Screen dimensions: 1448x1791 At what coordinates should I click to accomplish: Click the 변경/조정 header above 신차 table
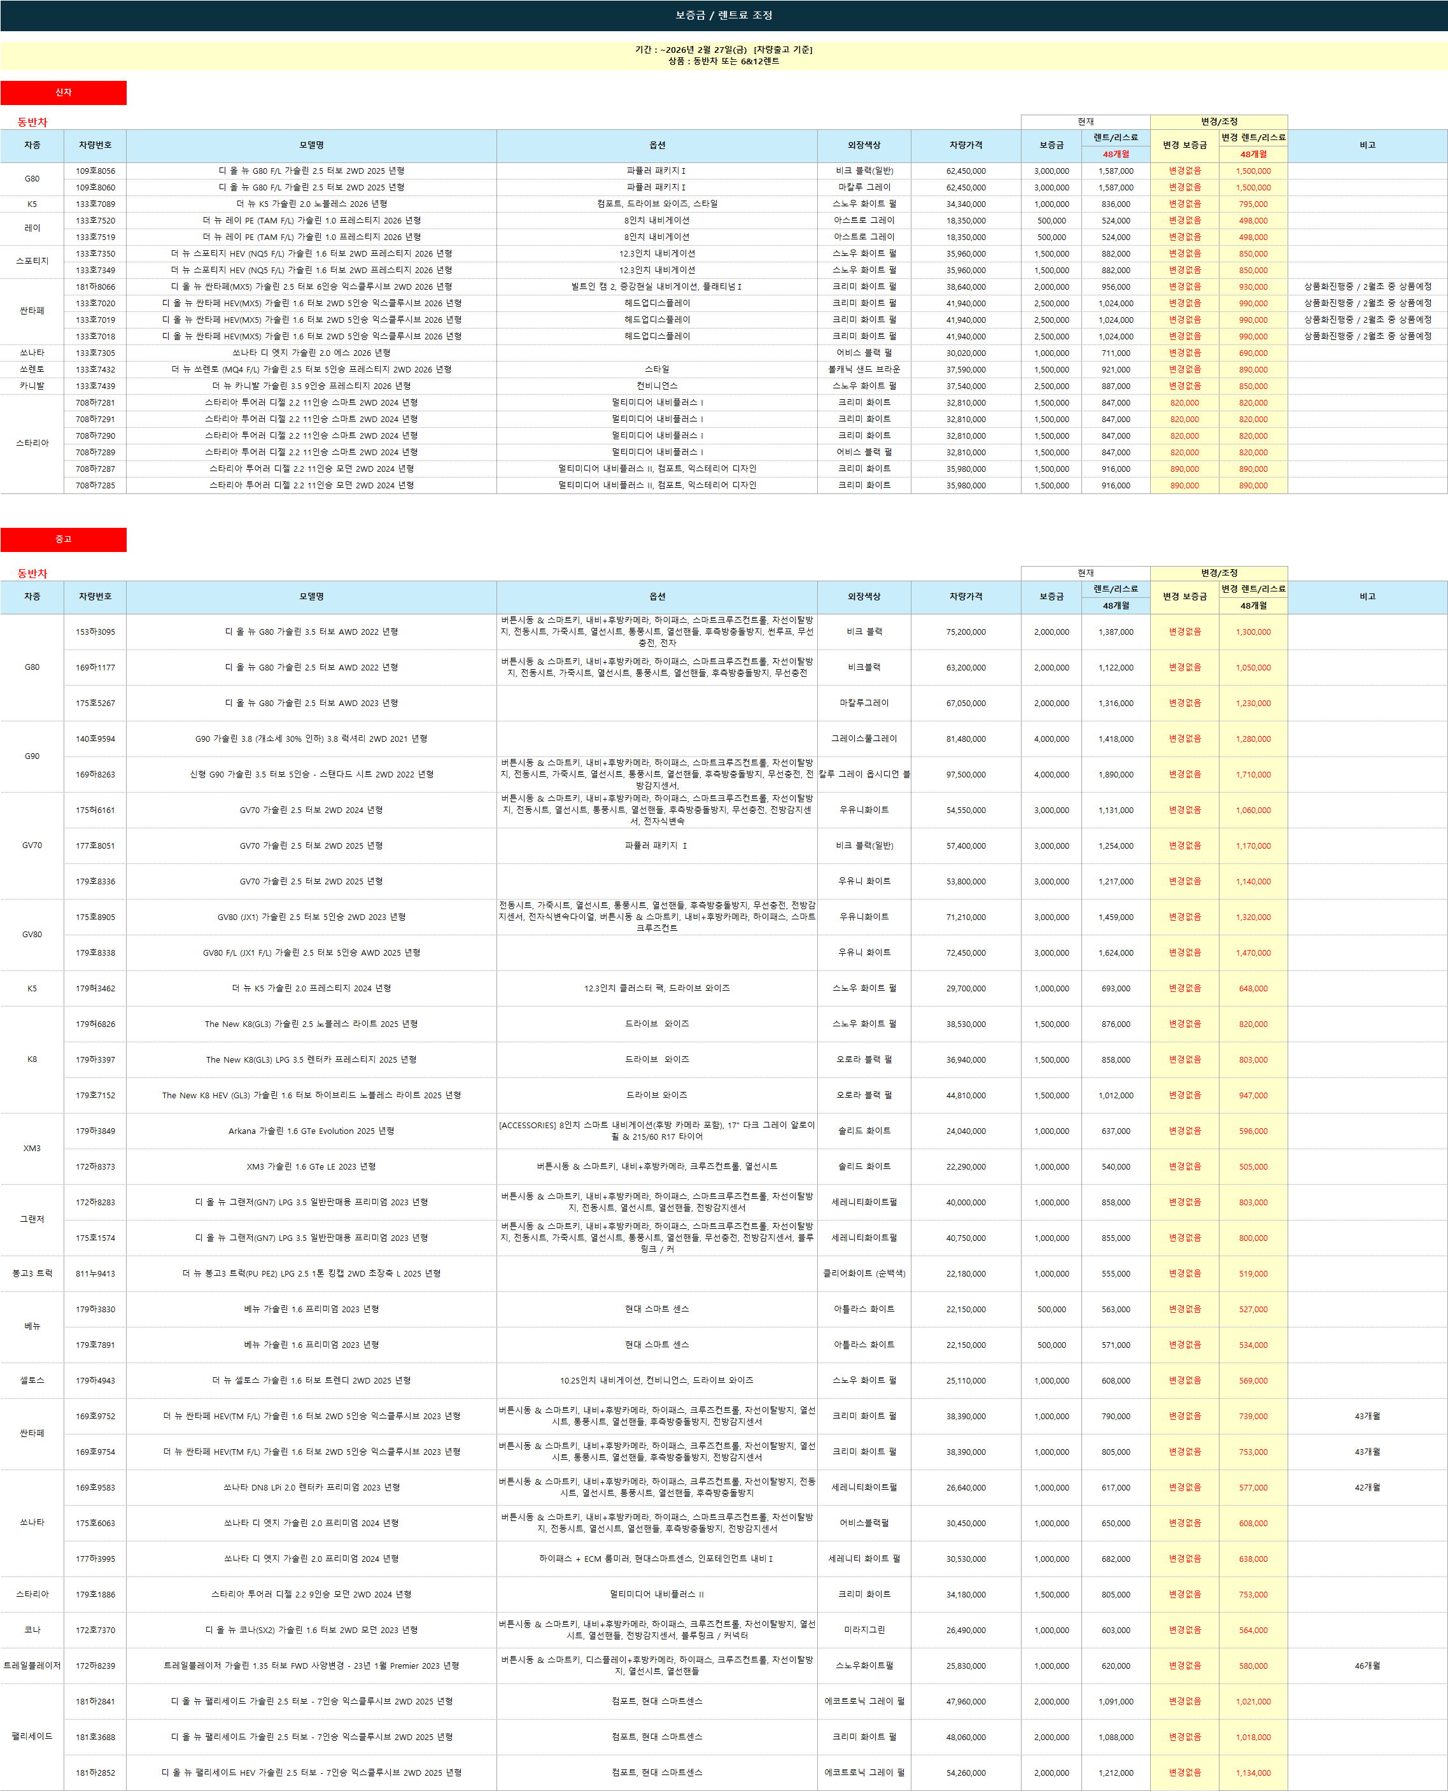(1219, 122)
